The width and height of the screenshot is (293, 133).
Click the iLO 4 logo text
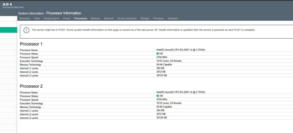[x=7, y=4]
